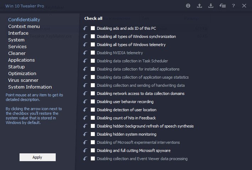The image size is (252, 170).
Task: Tick speech synthesis background refresh checkbox
Action: pos(93,126)
